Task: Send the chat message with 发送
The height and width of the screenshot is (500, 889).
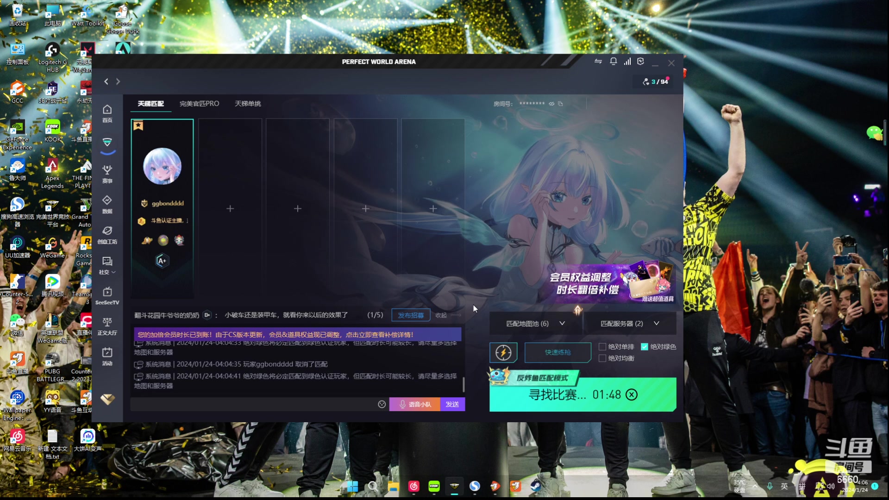Action: click(x=452, y=404)
